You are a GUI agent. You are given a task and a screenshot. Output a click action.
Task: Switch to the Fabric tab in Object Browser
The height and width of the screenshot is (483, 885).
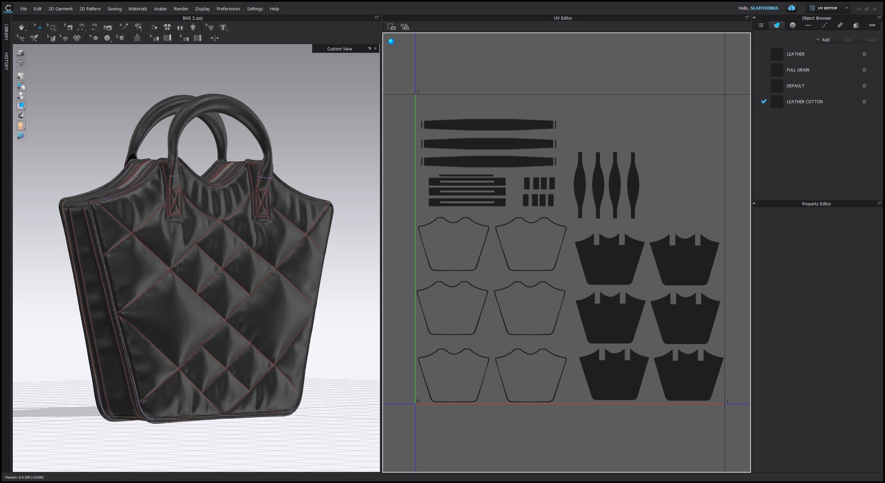777,25
